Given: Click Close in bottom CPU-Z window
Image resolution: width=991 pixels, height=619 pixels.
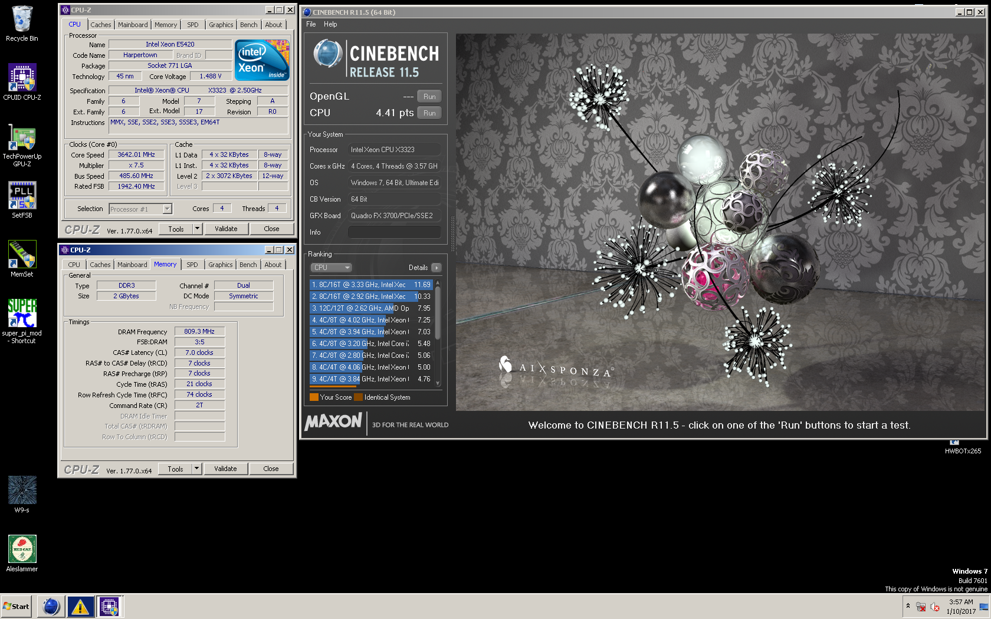Looking at the screenshot, I should coord(271,469).
